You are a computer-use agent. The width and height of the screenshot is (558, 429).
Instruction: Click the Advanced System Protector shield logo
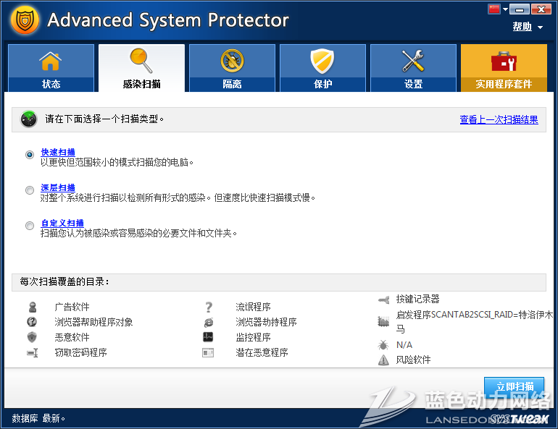point(25,21)
